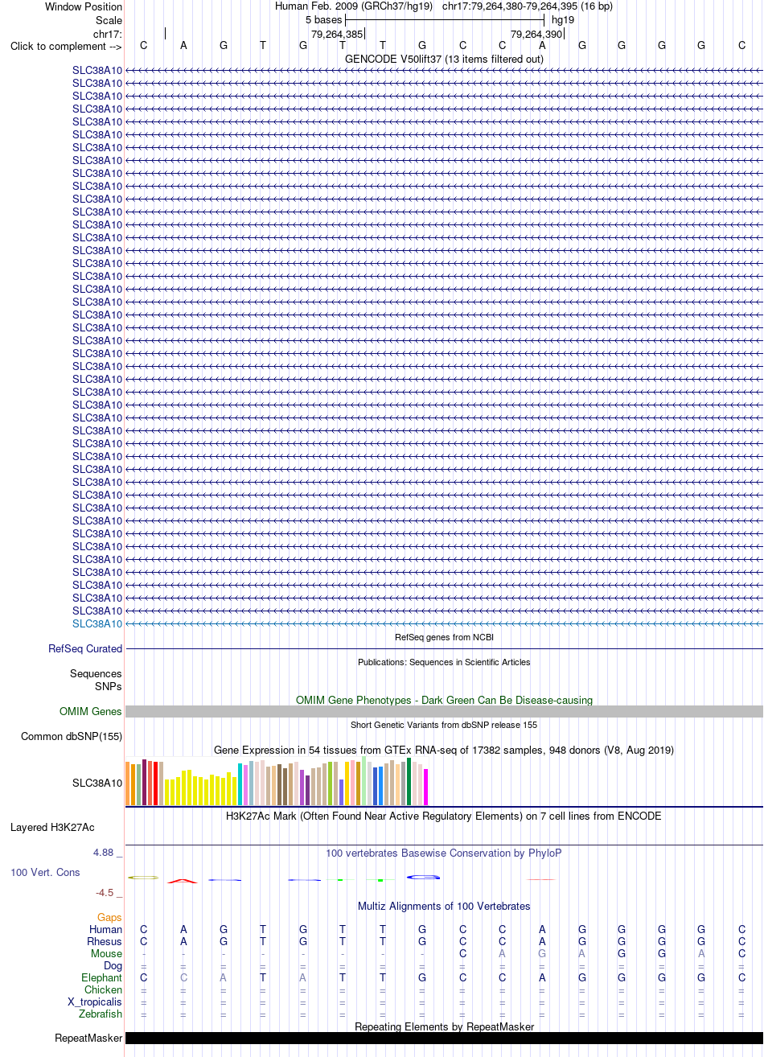This screenshot has height=1057, width=764.
Task: Open the OMIM Gene Phenotypes track title
Action: click(x=444, y=700)
